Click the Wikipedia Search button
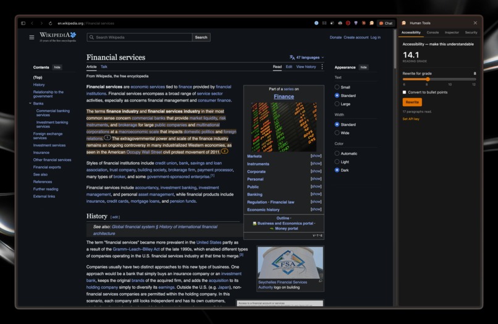The width and height of the screenshot is (498, 324). pyautogui.click(x=201, y=37)
